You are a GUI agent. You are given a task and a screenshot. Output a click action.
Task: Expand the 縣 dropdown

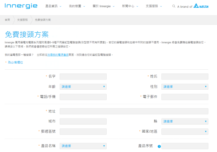pyautogui.click(x=185, y=121)
